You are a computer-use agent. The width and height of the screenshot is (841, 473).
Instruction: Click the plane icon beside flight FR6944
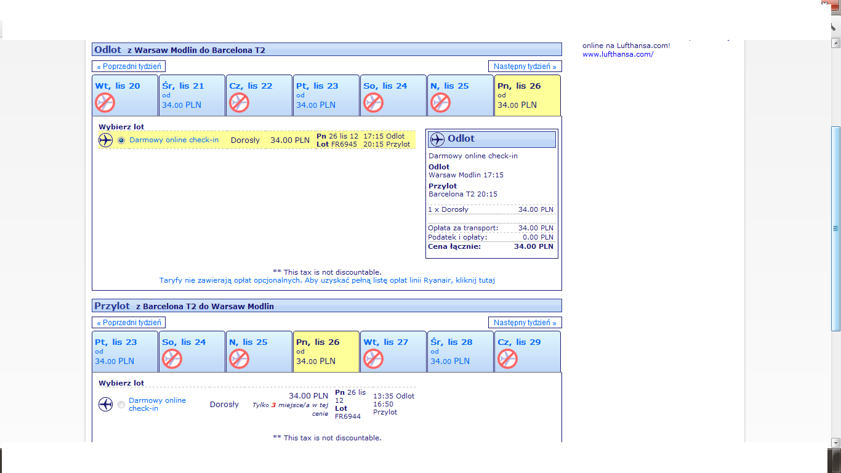point(106,405)
